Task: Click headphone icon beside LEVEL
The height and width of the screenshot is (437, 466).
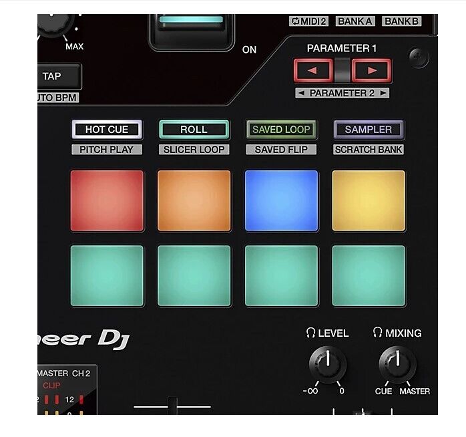Action: click(310, 333)
